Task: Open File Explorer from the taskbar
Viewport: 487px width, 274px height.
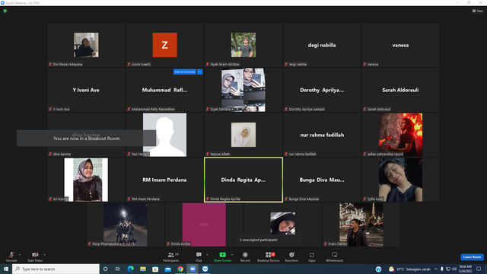Action: coord(143,269)
